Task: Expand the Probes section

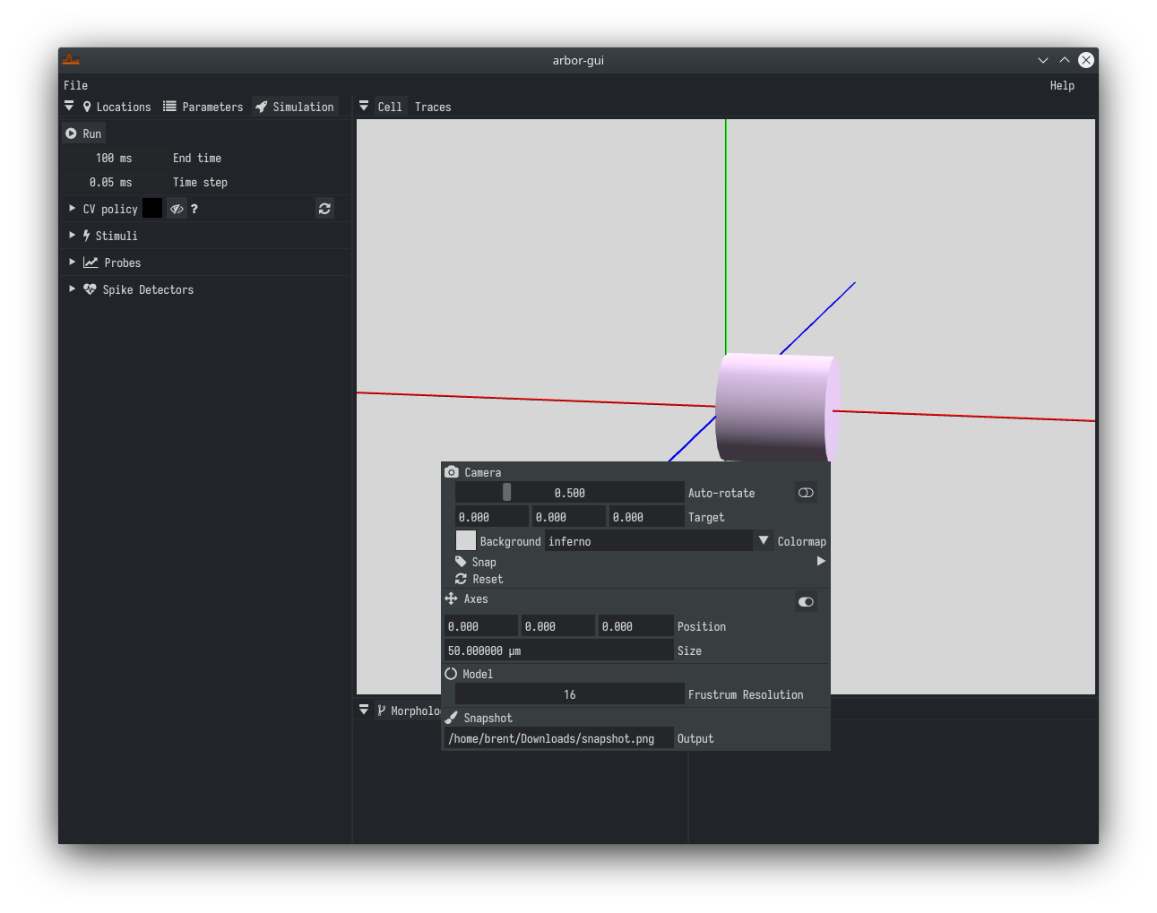Action: 73,262
